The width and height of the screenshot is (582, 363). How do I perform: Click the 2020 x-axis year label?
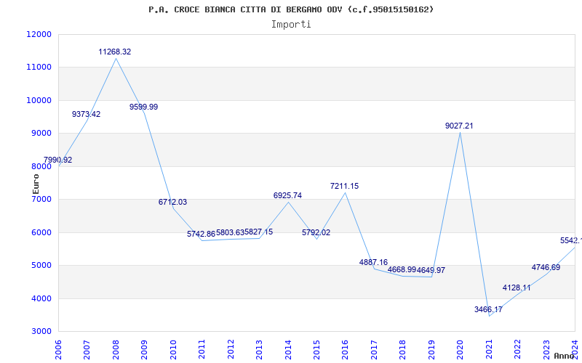(460, 349)
